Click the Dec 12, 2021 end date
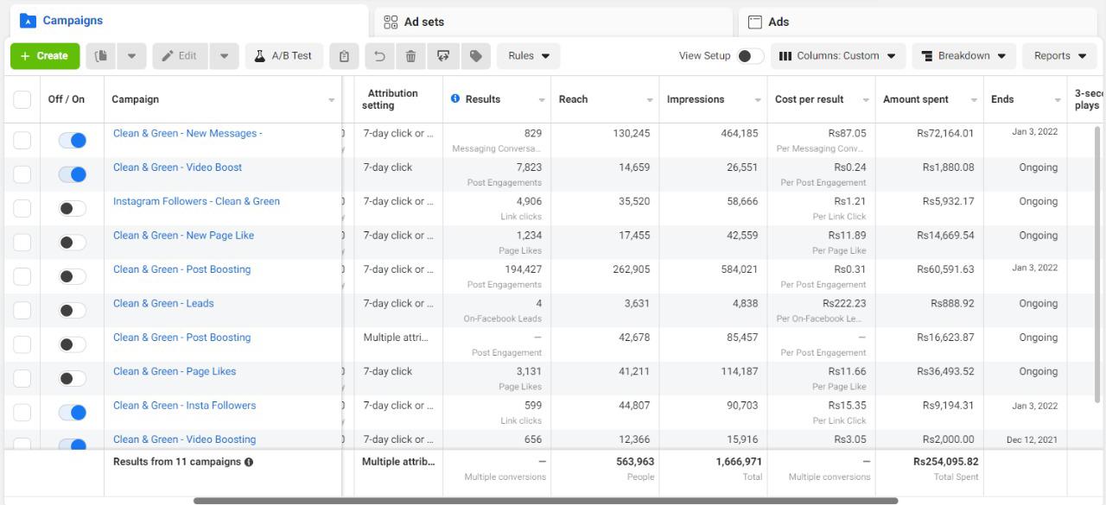Screen dimensions: 1106x505 [1032, 440]
